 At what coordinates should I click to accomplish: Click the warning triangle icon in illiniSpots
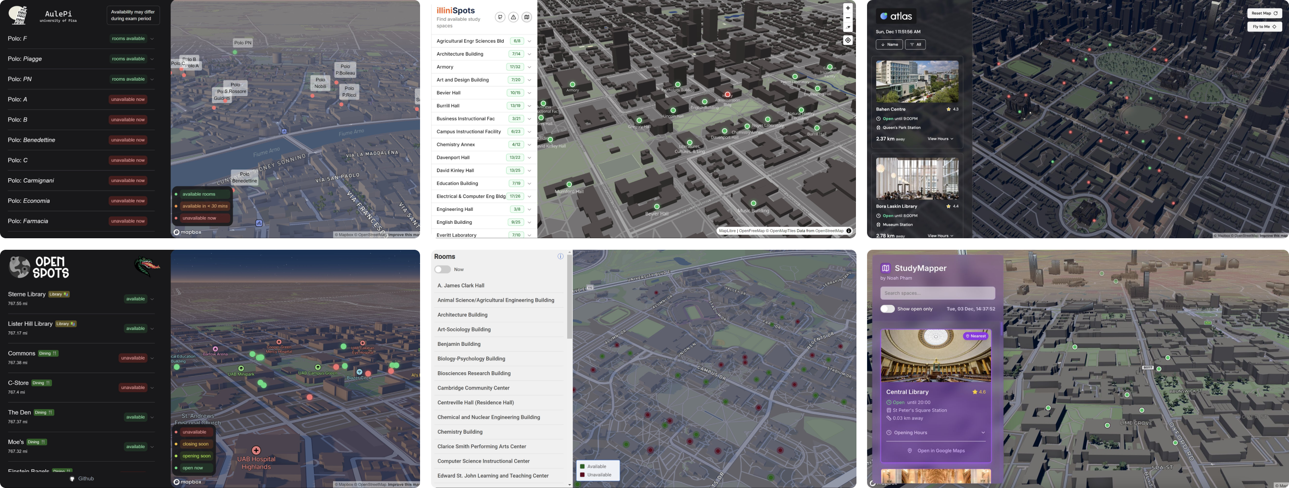(x=513, y=17)
